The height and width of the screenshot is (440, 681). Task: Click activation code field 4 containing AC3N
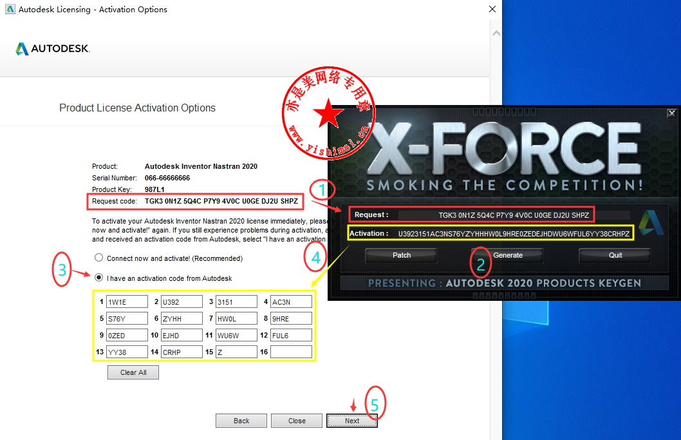click(291, 301)
